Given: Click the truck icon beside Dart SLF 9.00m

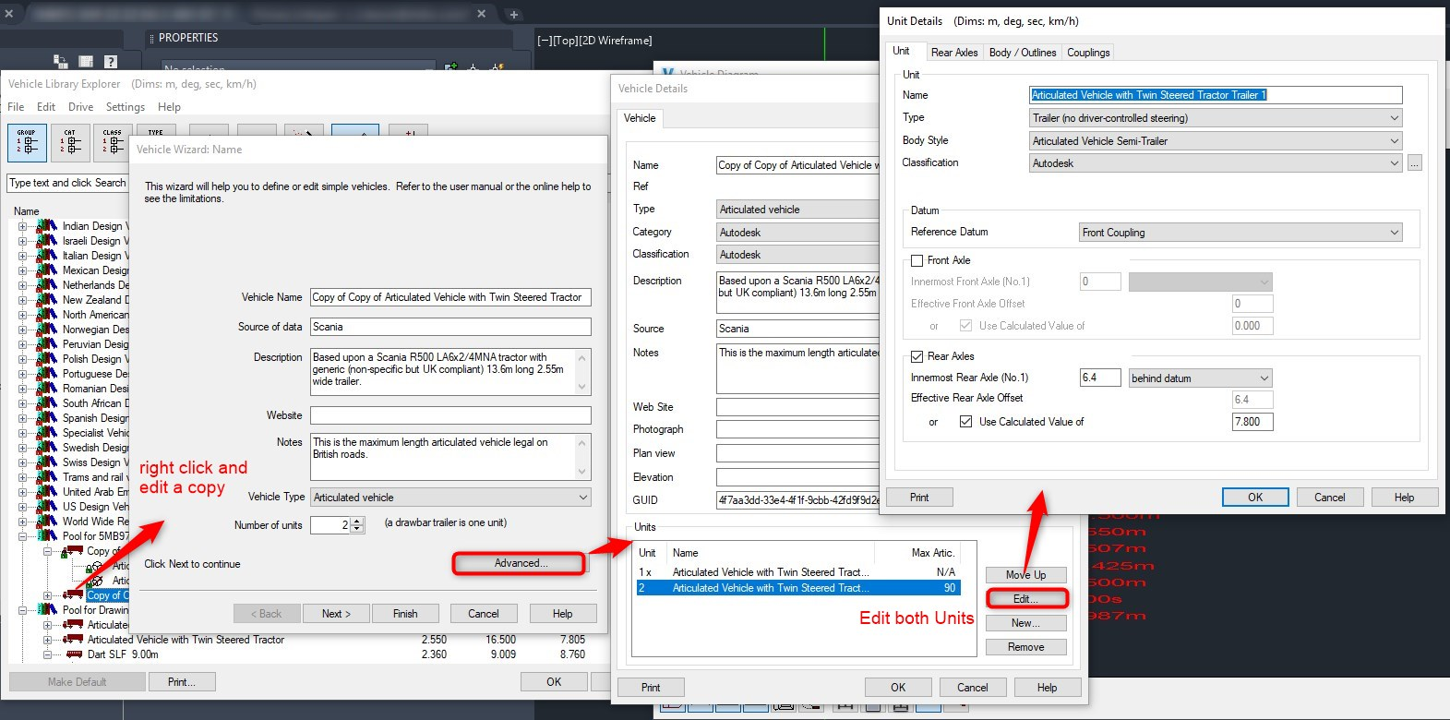Looking at the screenshot, I should coord(74,654).
